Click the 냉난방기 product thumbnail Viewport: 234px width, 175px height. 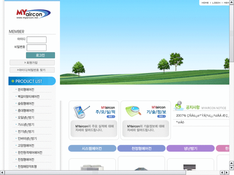[190, 167]
